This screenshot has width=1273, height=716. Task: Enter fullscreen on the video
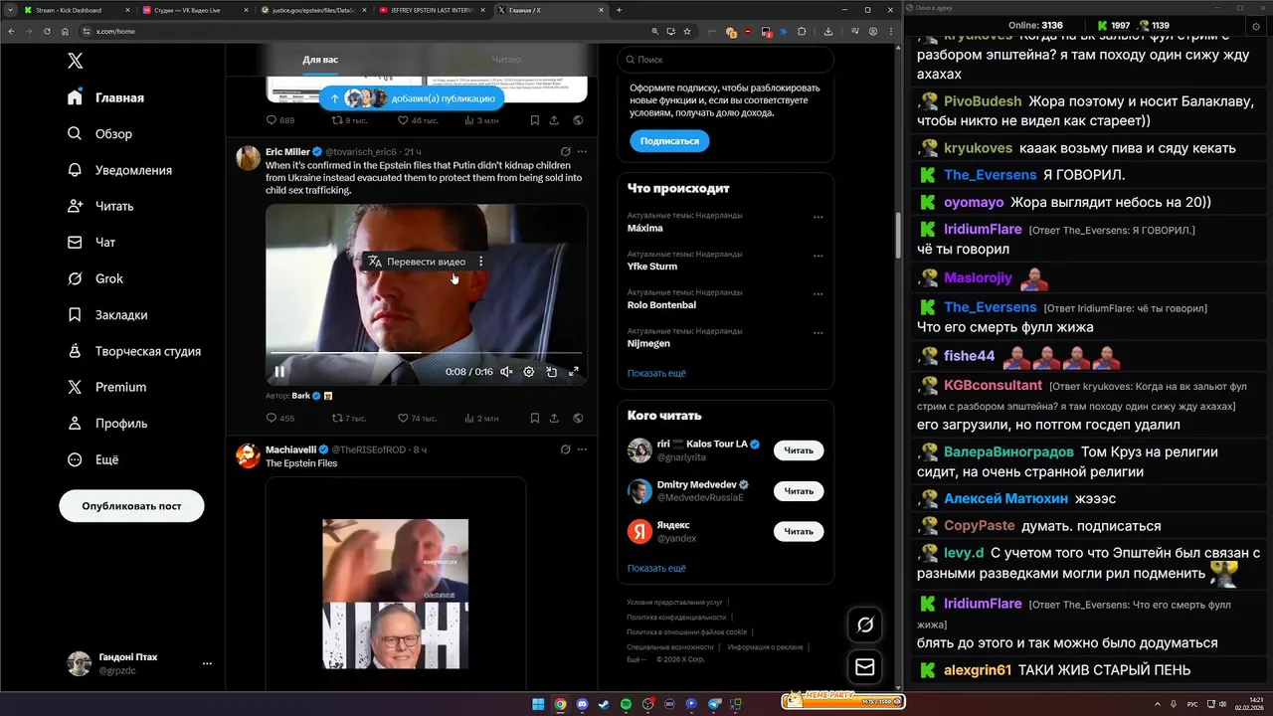pos(574,372)
